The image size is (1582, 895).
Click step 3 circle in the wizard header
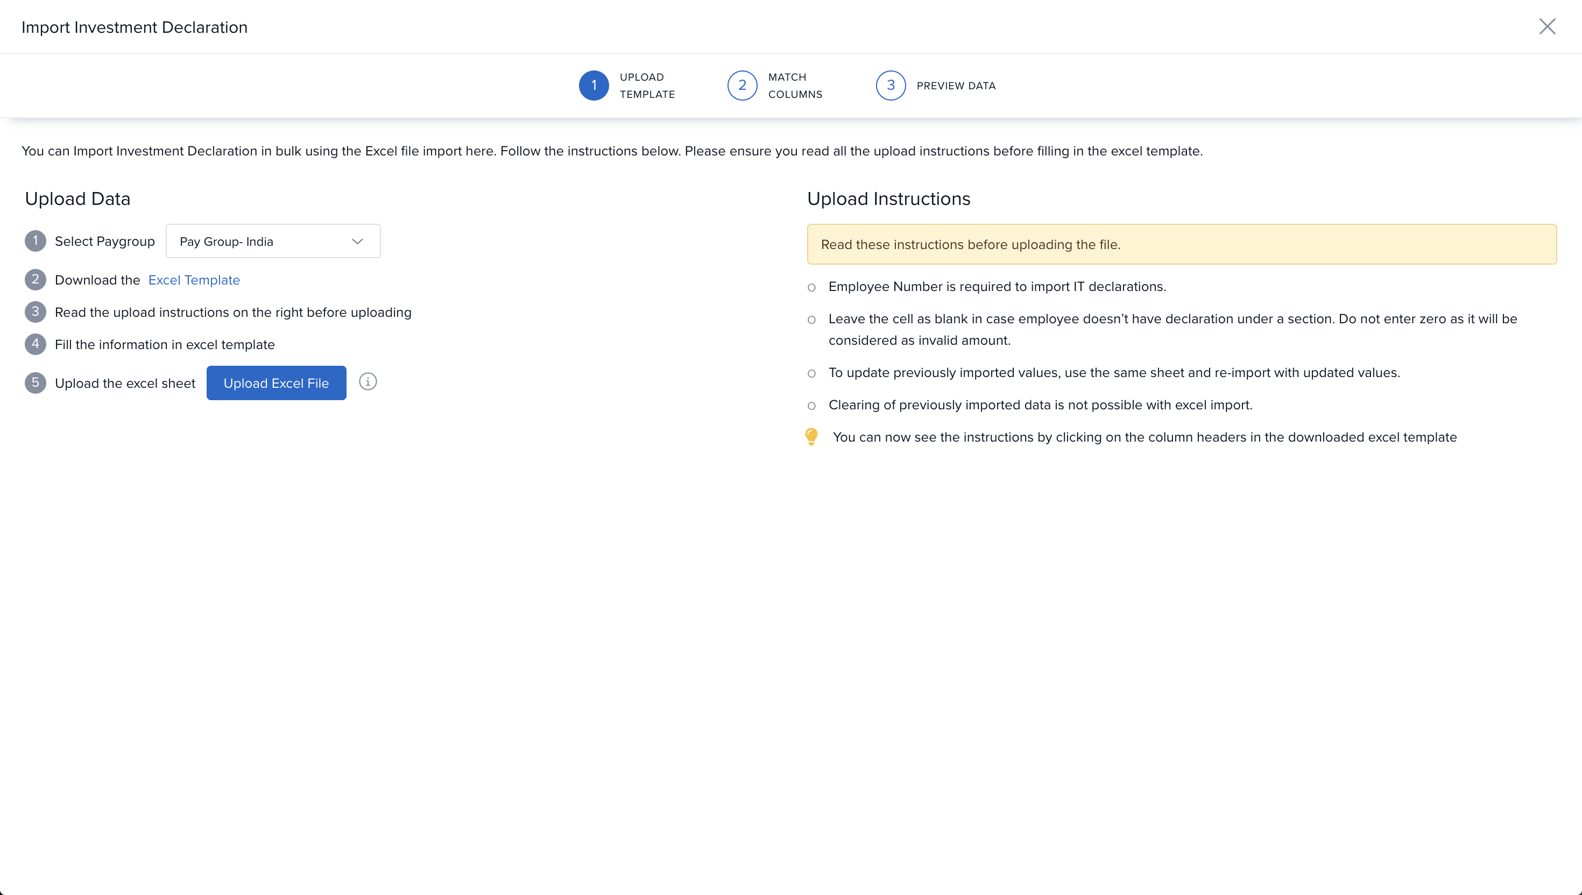[891, 86]
